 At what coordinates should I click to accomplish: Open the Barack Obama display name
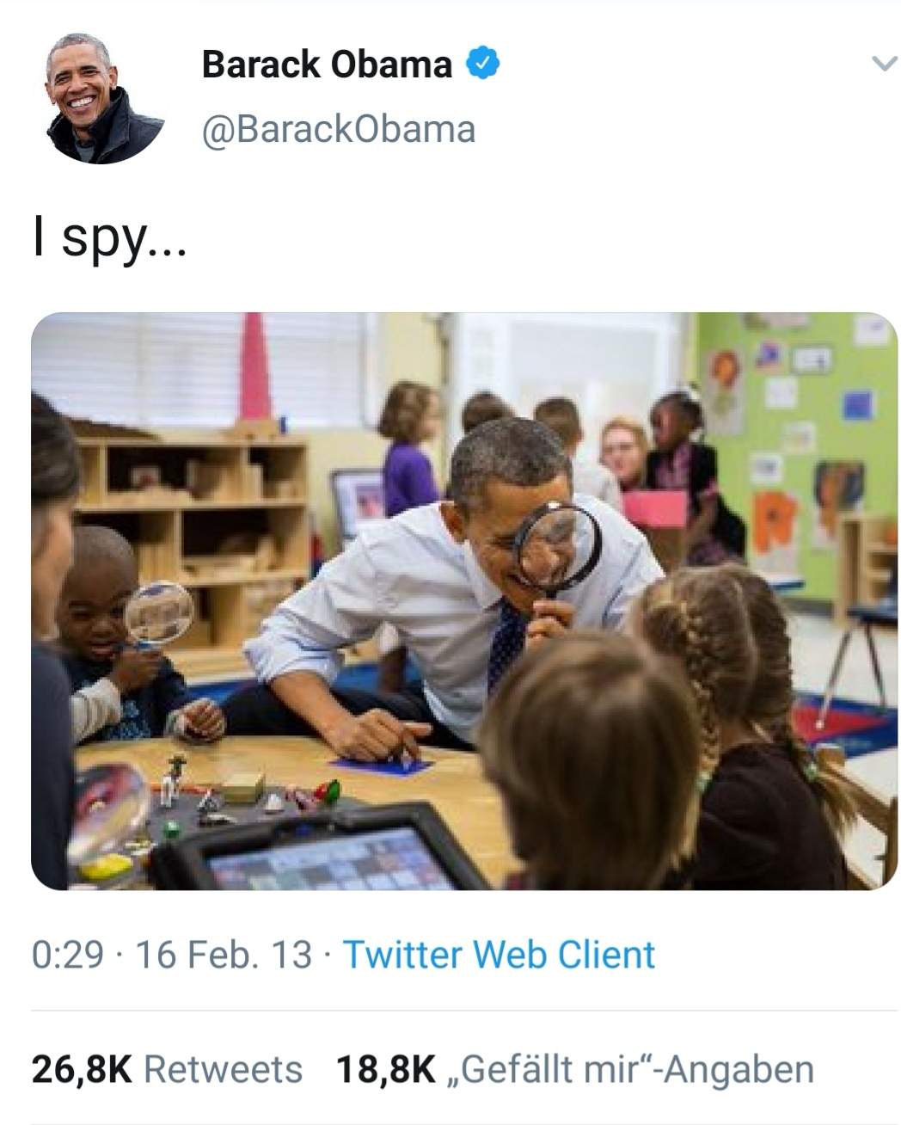(x=327, y=65)
